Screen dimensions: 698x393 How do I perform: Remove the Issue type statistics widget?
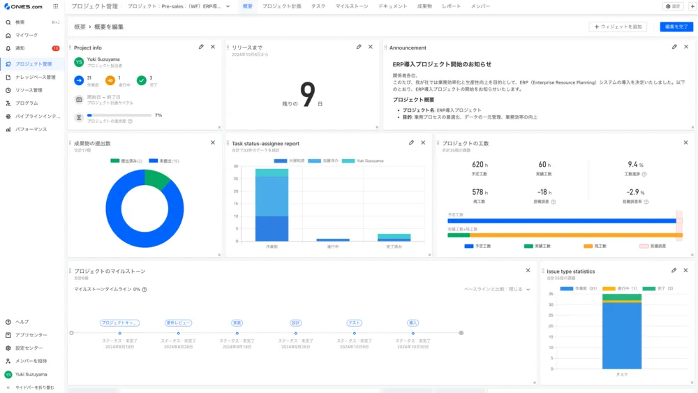685,270
